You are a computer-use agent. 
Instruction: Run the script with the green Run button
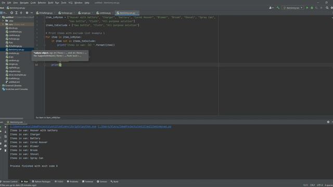[x=307, y=8]
